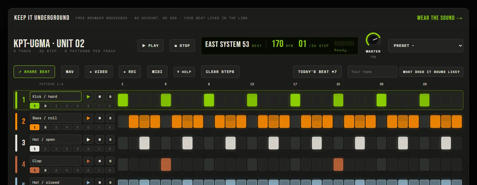This screenshot has height=185, width=477.
Task: Select pattern 1 on the Hat / open track
Action: pyautogui.click(x=35, y=149)
